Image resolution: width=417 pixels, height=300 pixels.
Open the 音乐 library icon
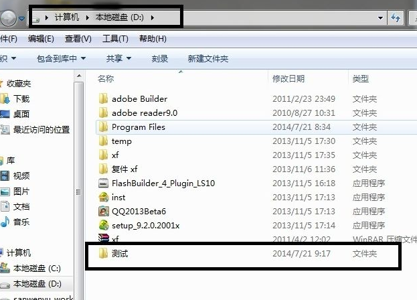pos(5,222)
